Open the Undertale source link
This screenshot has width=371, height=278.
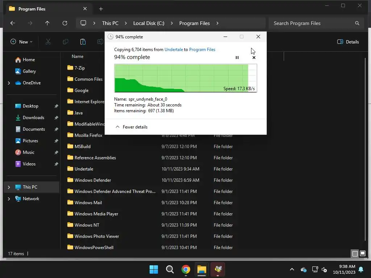(x=174, y=49)
